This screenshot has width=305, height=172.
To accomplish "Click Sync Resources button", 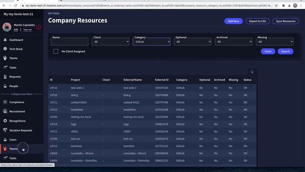I will [286, 21].
